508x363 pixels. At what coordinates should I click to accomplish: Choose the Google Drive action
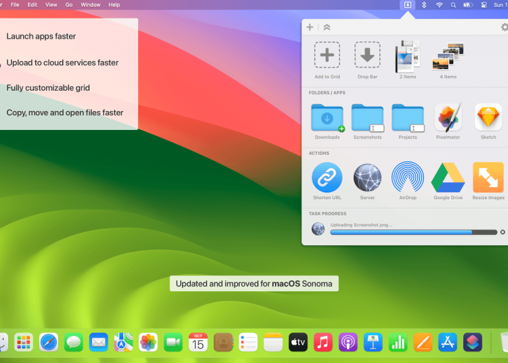(448, 177)
